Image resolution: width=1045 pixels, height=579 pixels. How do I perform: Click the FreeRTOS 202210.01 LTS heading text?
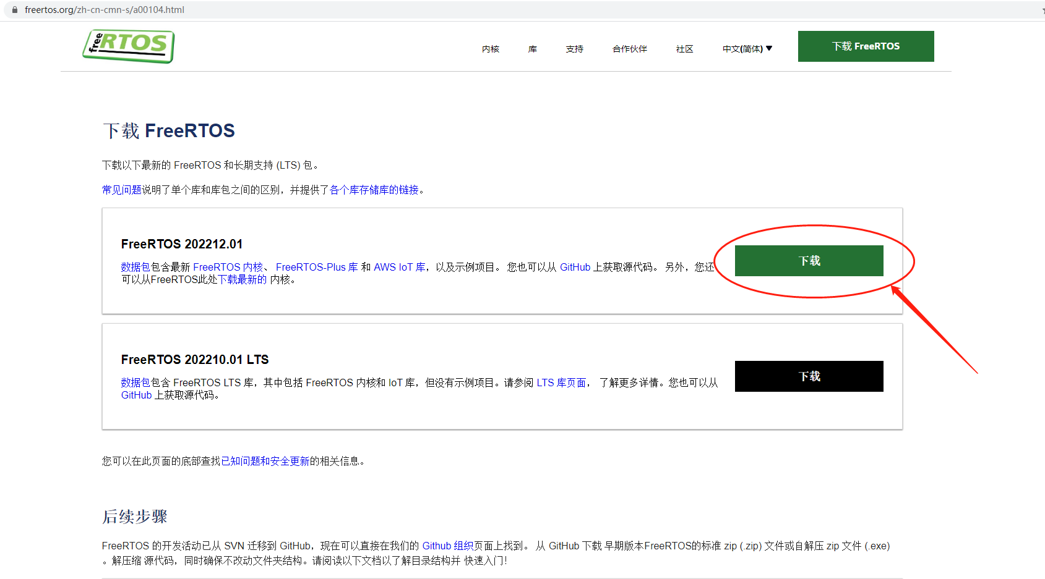[195, 360]
